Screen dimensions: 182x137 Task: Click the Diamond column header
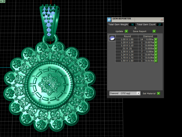point(148,36)
